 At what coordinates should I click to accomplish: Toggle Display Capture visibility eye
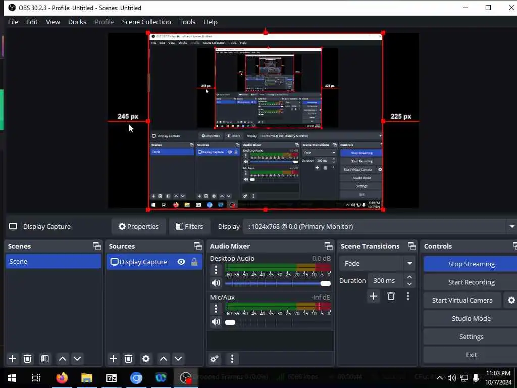[x=181, y=262]
